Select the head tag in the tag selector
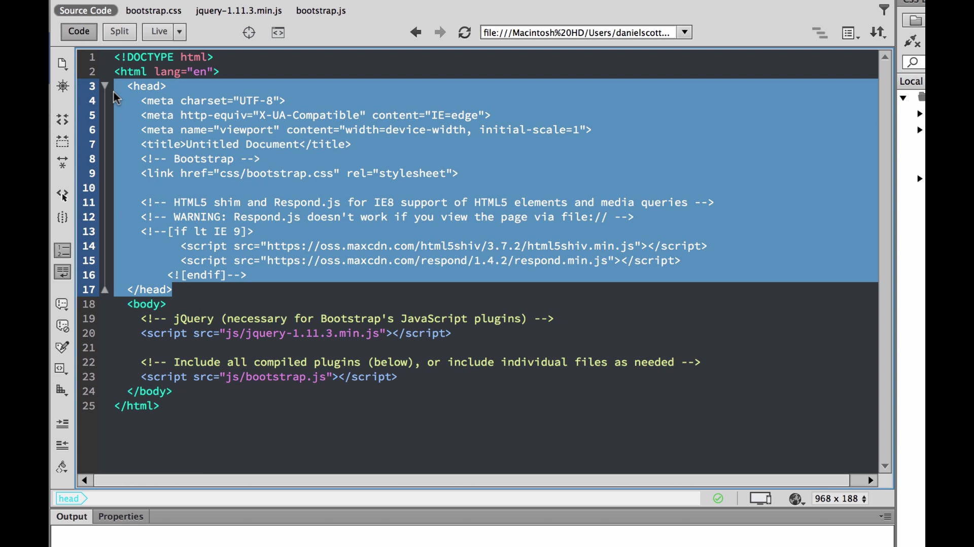Viewport: 974px width, 547px height. click(71, 498)
